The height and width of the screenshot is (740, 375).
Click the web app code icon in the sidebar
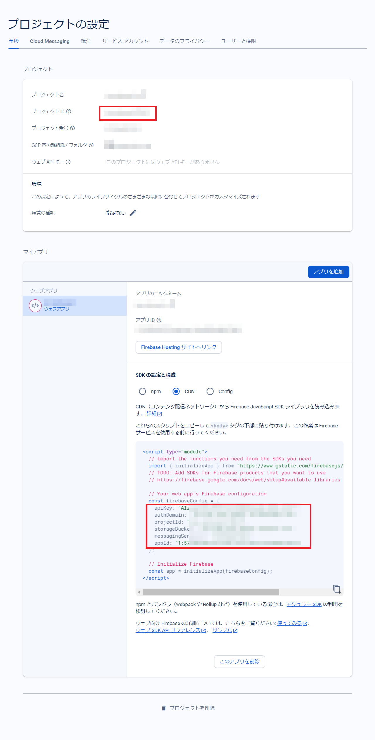point(35,306)
